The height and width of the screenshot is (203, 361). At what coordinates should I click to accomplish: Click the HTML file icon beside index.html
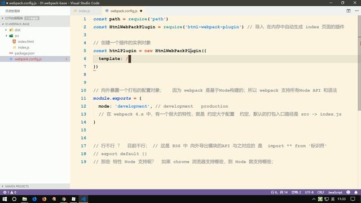14,41
